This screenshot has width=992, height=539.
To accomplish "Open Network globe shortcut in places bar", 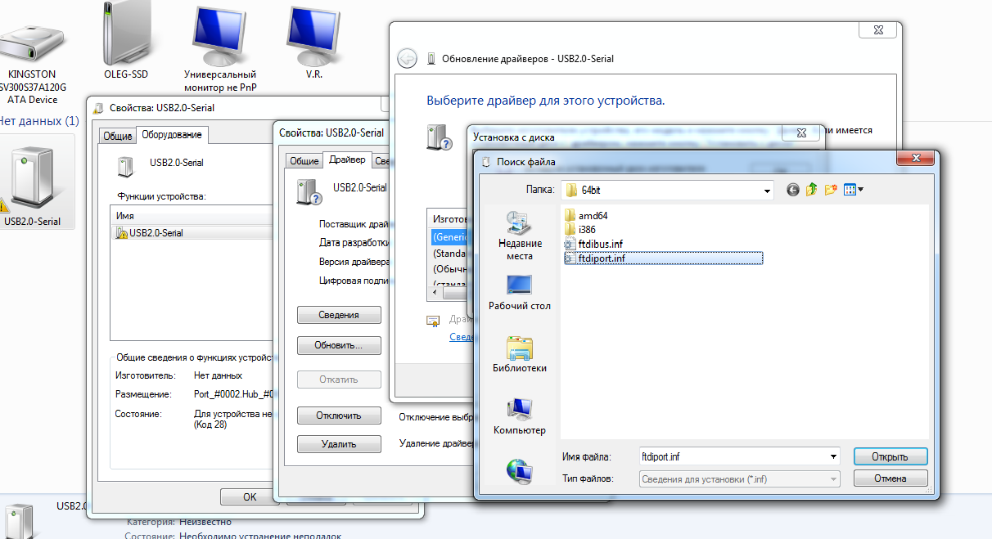I will coord(520,471).
